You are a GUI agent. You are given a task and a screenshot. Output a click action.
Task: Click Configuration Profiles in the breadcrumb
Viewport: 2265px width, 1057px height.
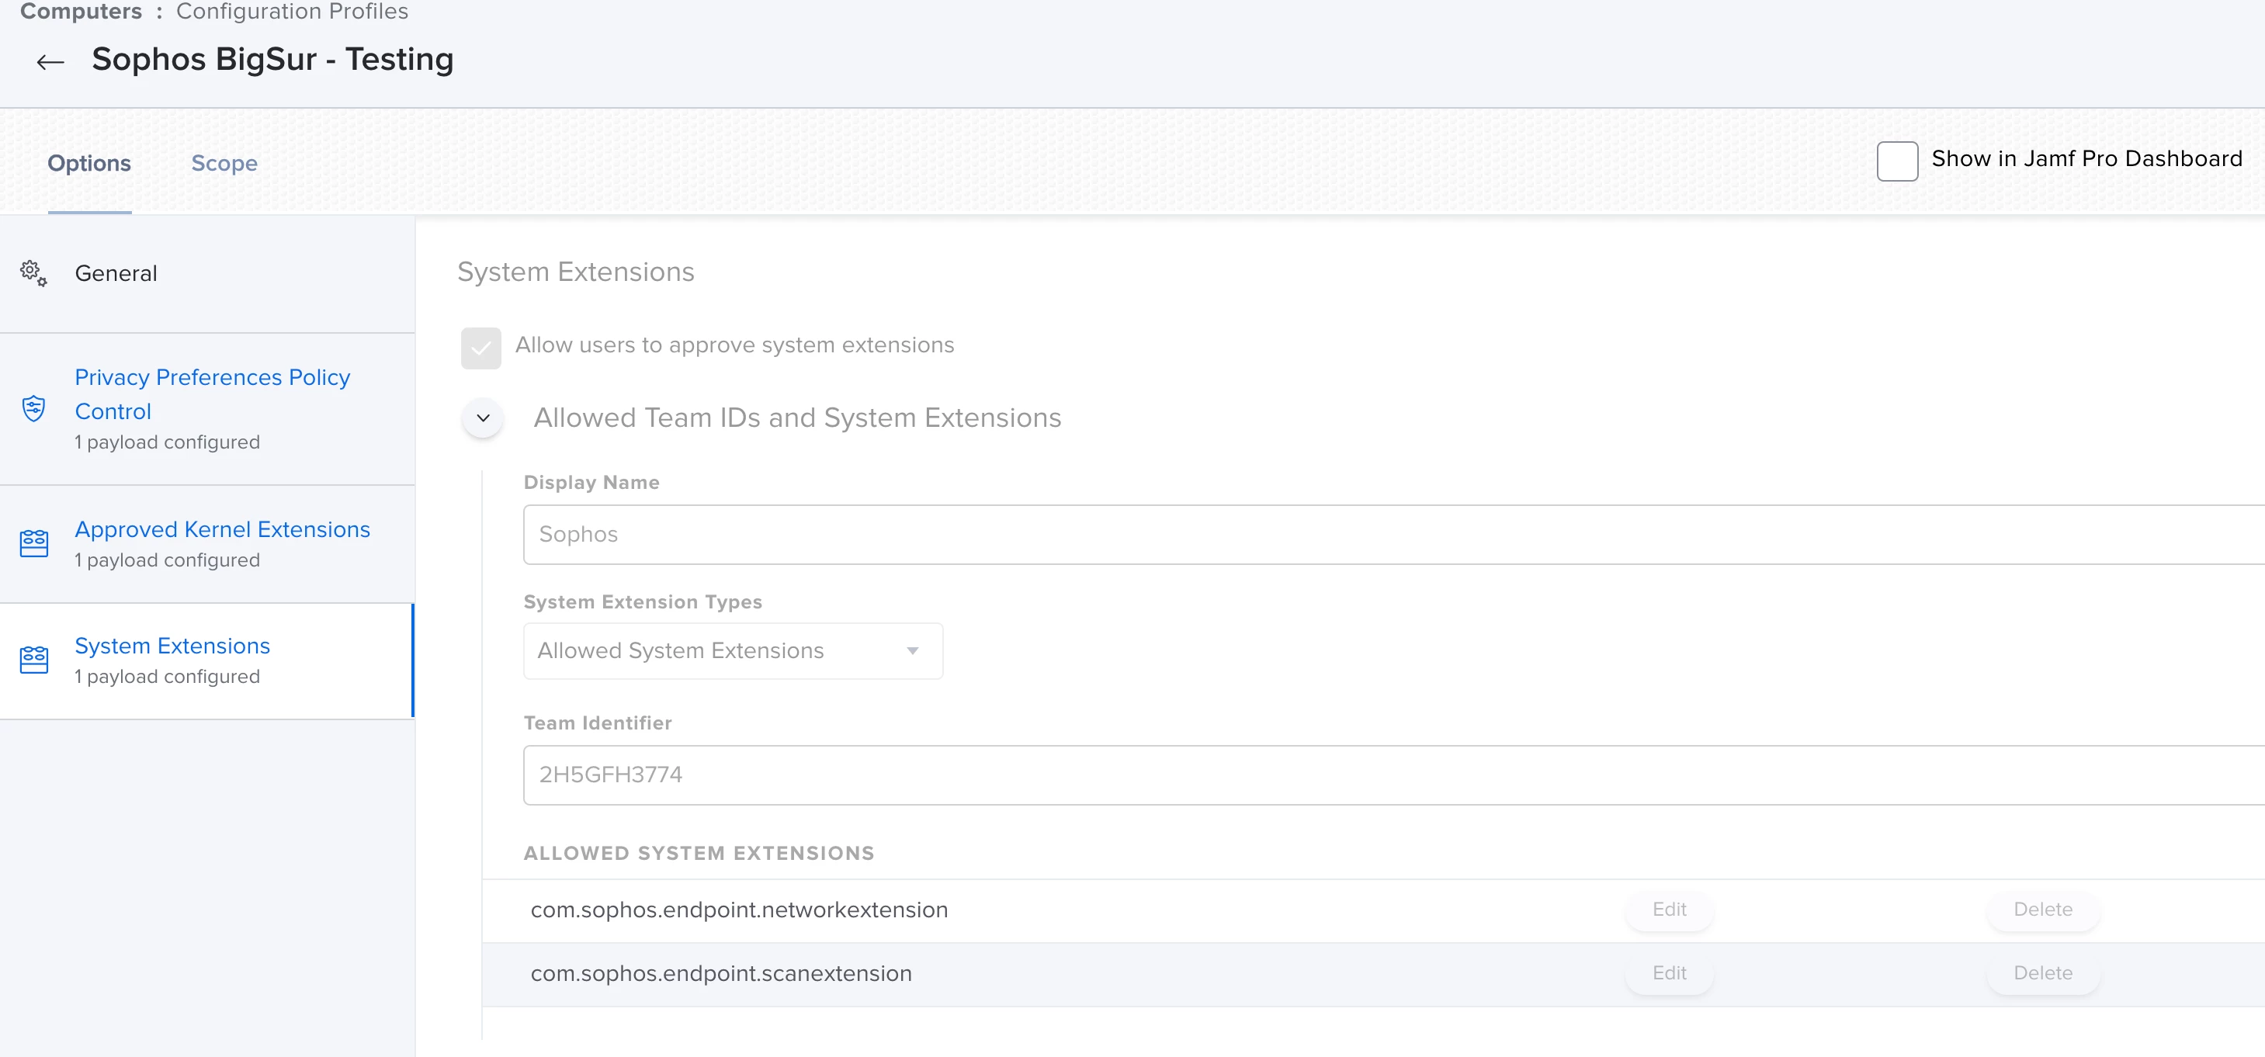tap(292, 12)
